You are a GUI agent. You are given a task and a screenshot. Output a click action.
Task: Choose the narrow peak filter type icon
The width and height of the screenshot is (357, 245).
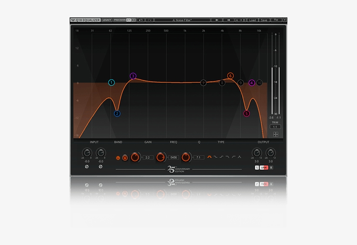pos(239,157)
